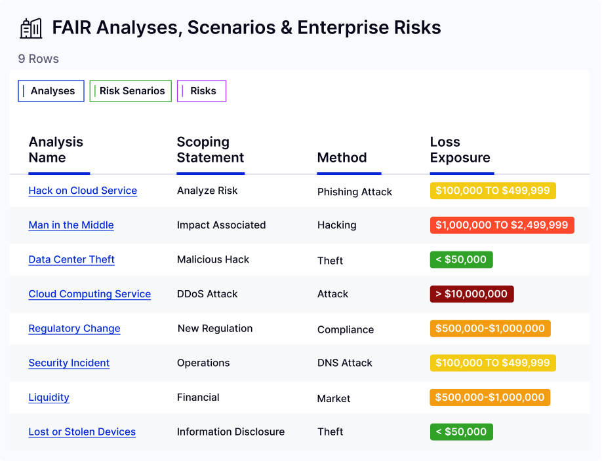Click the dark red > $10,000,000 badge
This screenshot has width=602, height=461.
[472, 294]
